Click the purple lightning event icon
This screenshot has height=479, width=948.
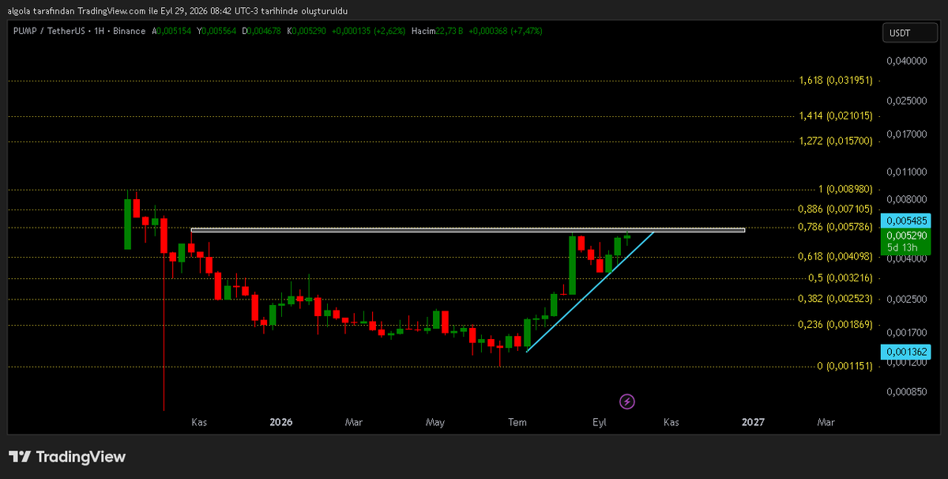pos(627,402)
